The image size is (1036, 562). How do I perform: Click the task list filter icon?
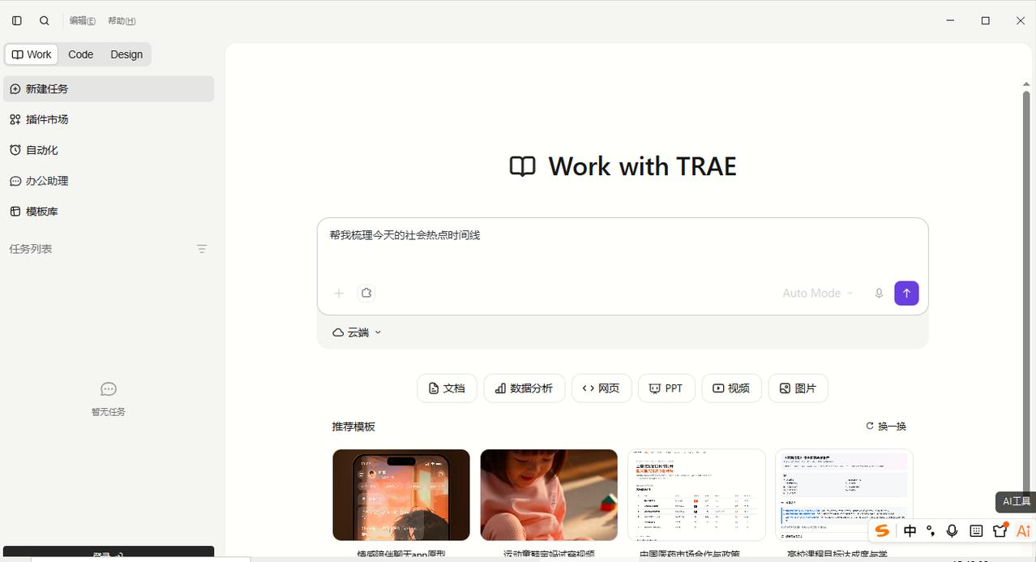202,249
